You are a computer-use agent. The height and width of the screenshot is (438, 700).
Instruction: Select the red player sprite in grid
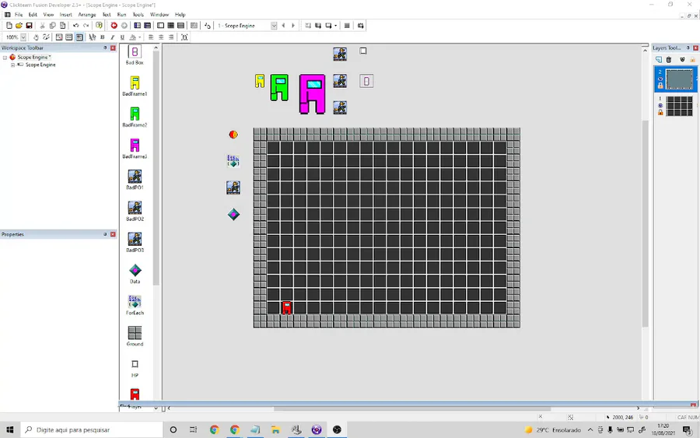[286, 307]
